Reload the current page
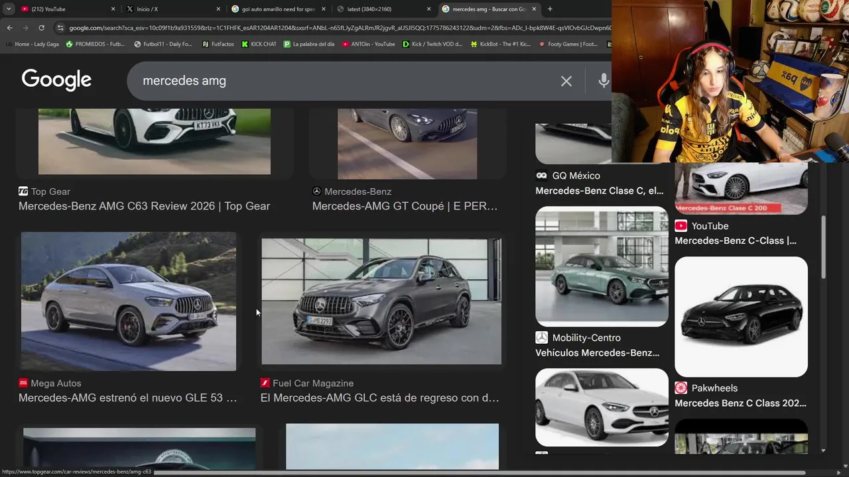Image resolution: width=849 pixels, height=477 pixels. pos(41,28)
